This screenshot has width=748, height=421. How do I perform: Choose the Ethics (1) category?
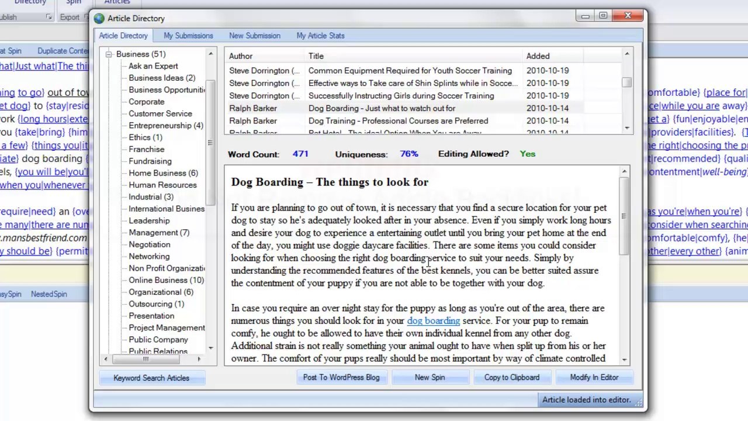coord(146,137)
